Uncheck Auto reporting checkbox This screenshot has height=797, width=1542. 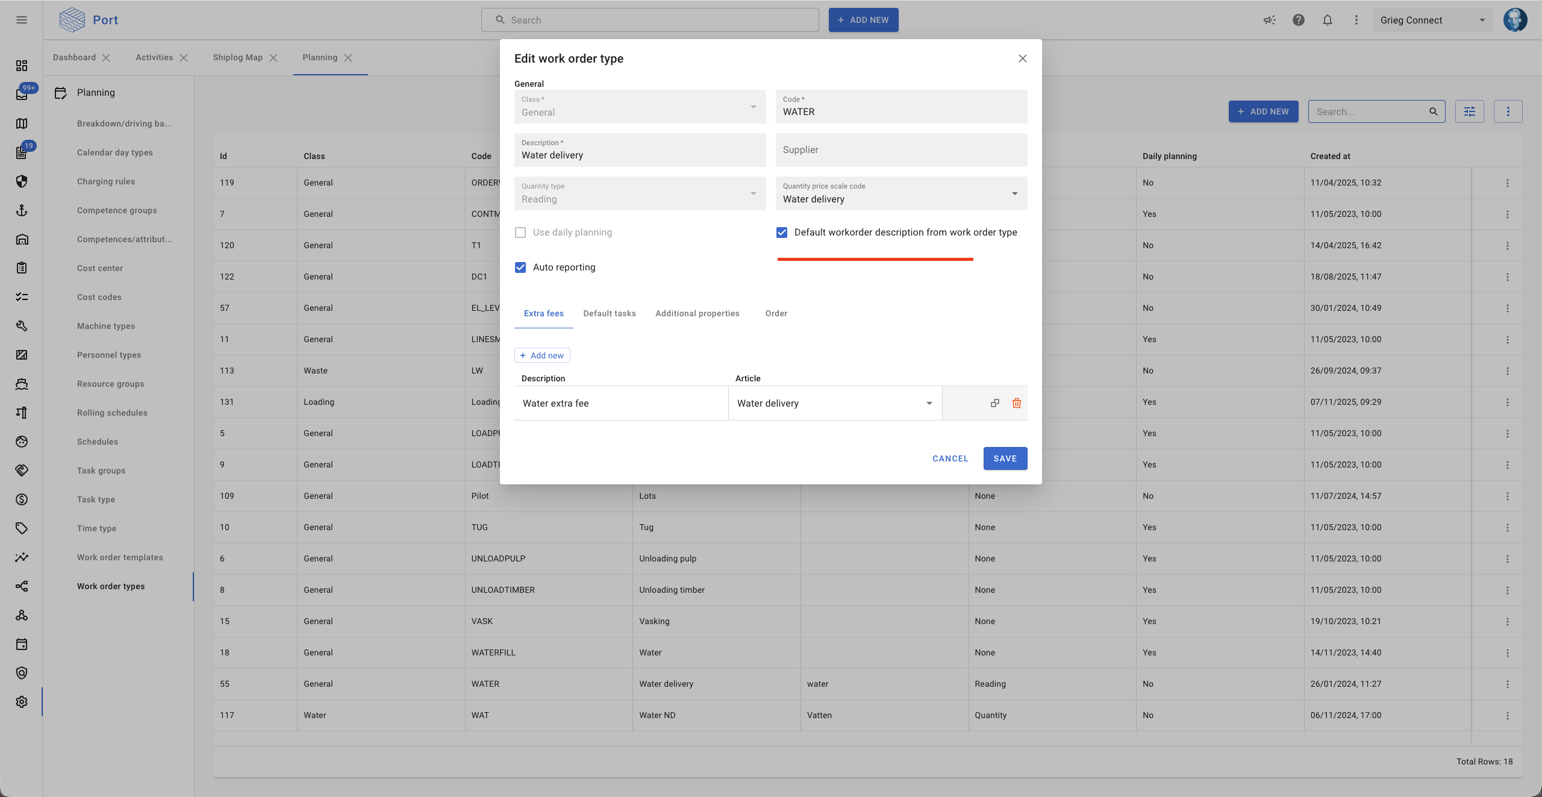520,267
